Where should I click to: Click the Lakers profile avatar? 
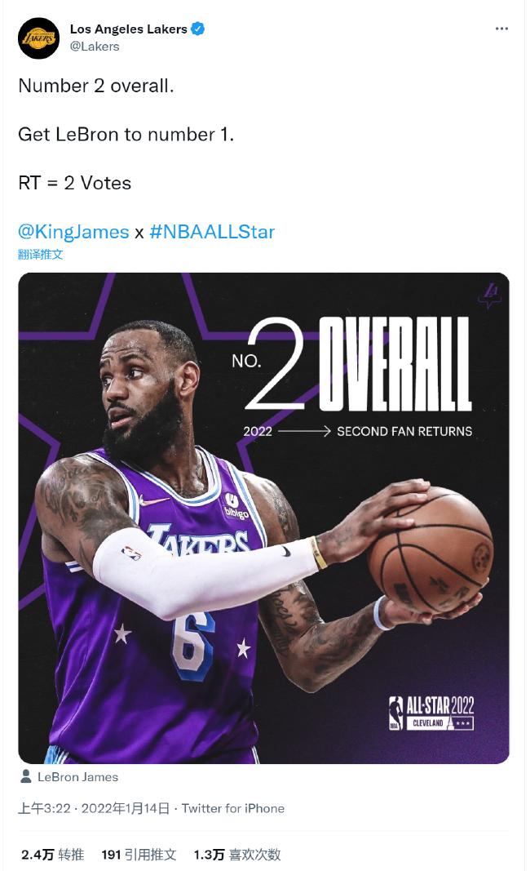pyautogui.click(x=38, y=38)
